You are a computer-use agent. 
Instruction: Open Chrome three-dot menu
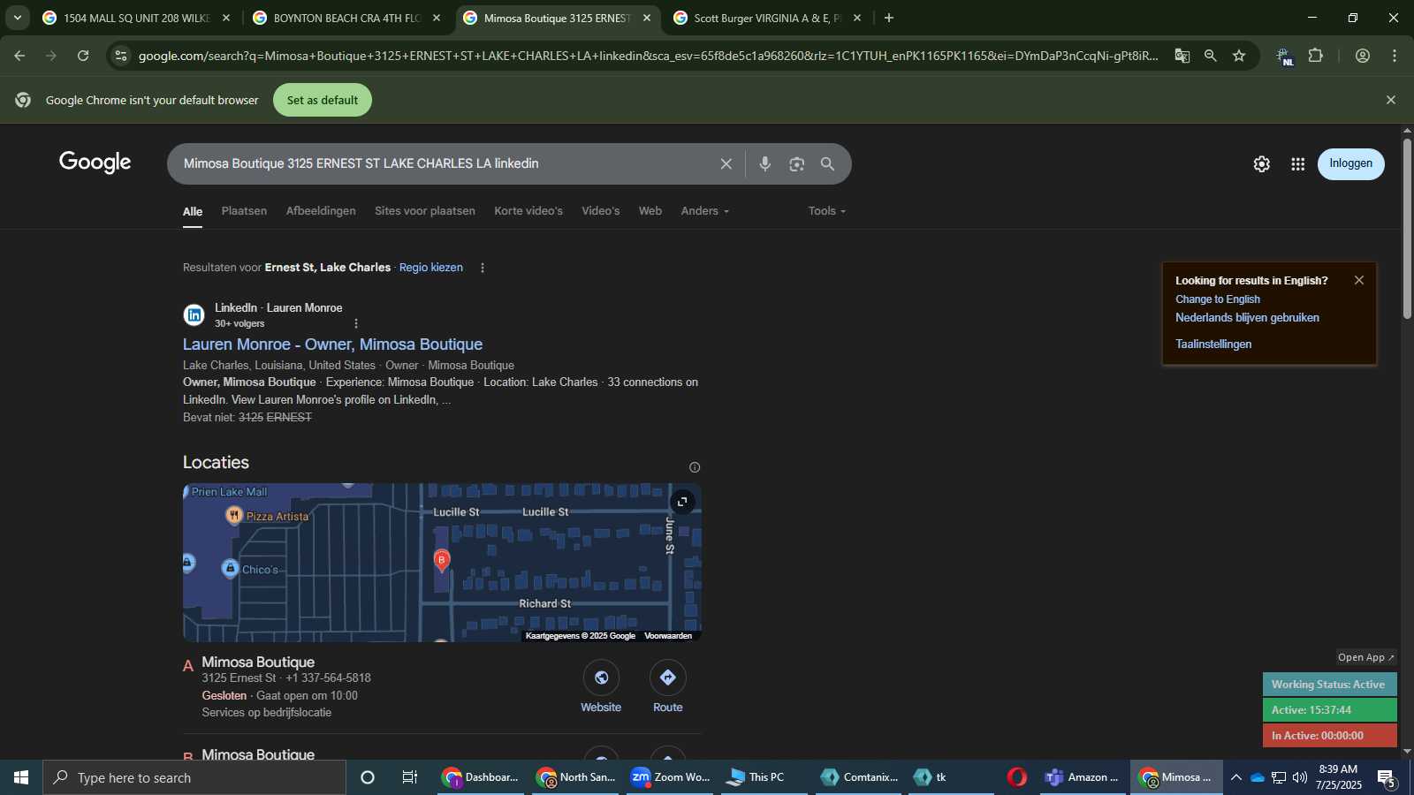click(1395, 56)
